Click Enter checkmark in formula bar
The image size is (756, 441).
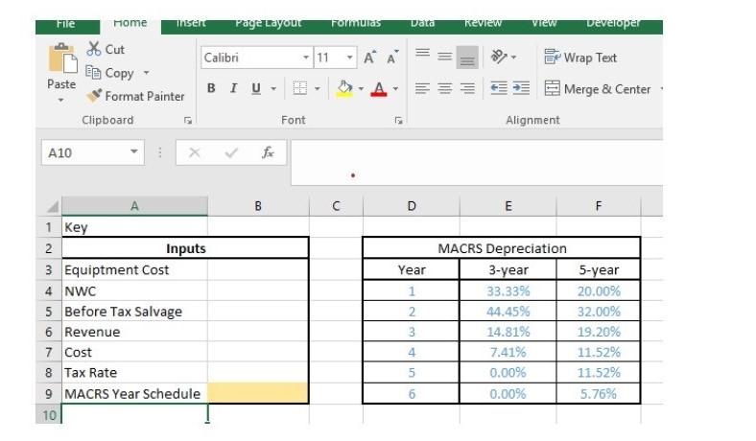coord(231,152)
